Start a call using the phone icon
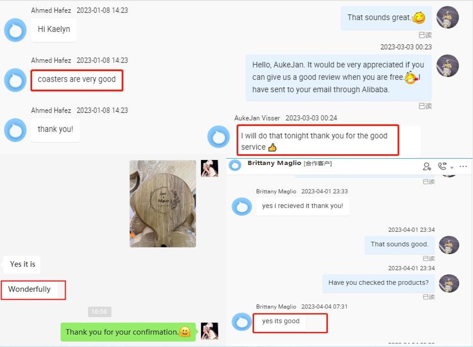 (x=442, y=166)
